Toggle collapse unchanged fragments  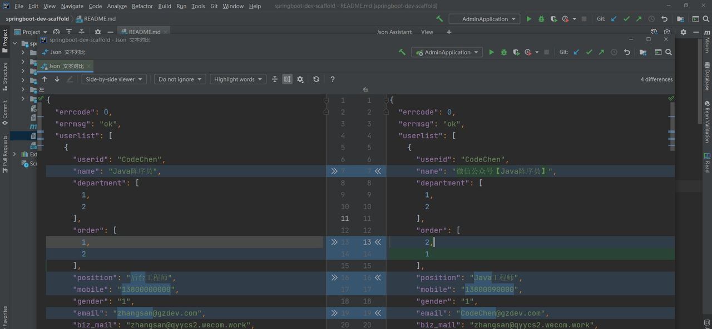pyautogui.click(x=275, y=79)
